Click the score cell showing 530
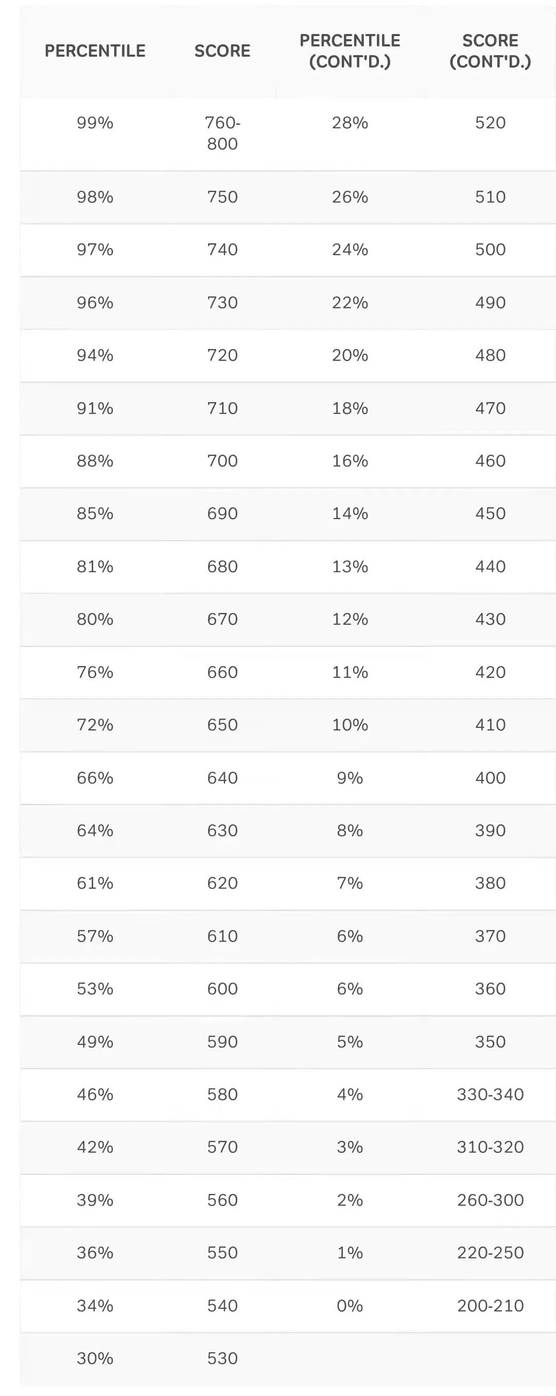The height and width of the screenshot is (1396, 556). (x=222, y=1358)
